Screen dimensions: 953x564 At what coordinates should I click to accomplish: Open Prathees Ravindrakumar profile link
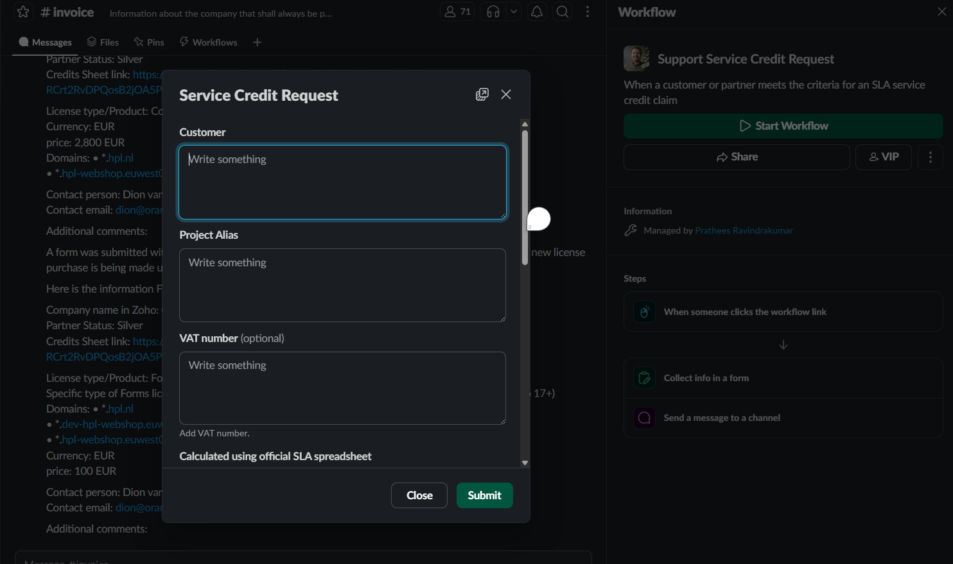coord(744,230)
